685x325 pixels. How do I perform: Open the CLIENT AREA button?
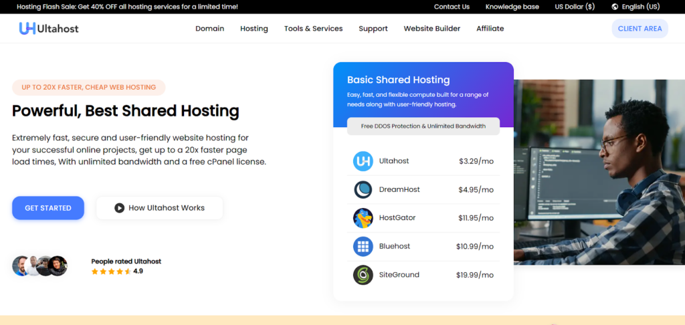(x=640, y=29)
